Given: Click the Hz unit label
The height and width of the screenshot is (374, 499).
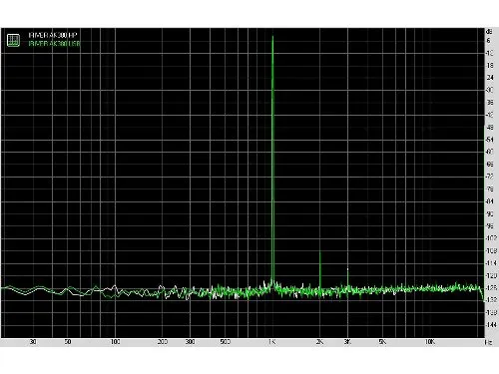Looking at the screenshot, I should pos(488,342).
